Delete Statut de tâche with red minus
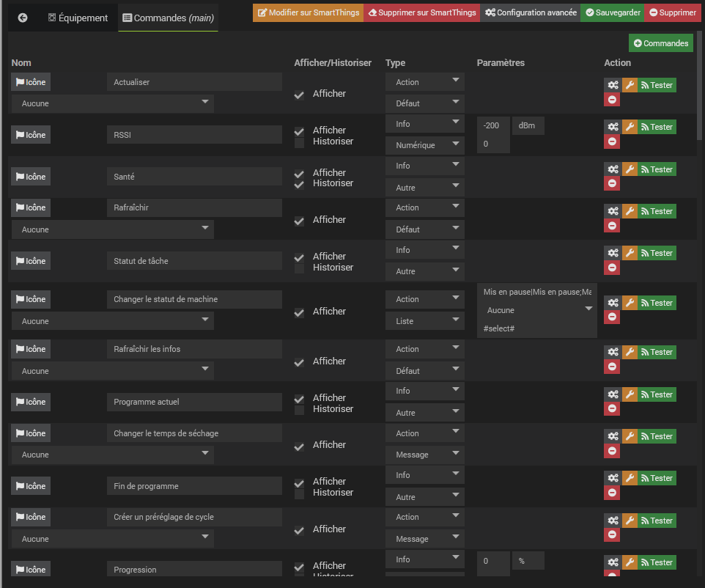 (x=612, y=268)
